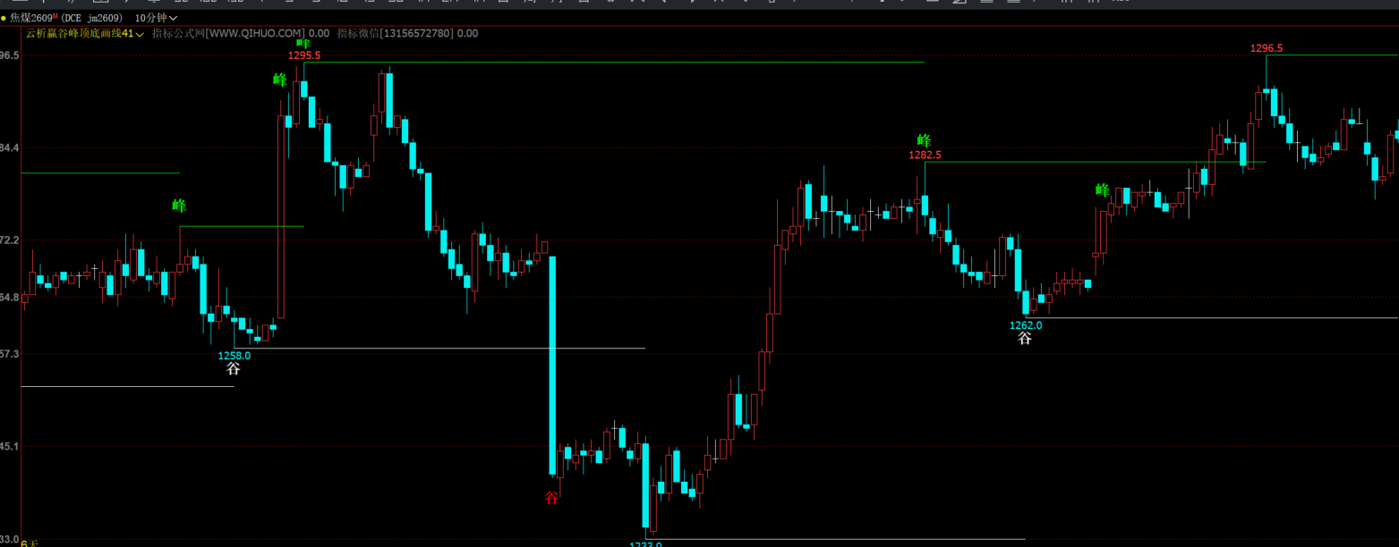Viewport: 1399px width, 547px height.
Task: Click the 6天 range label
Action: 30,543
